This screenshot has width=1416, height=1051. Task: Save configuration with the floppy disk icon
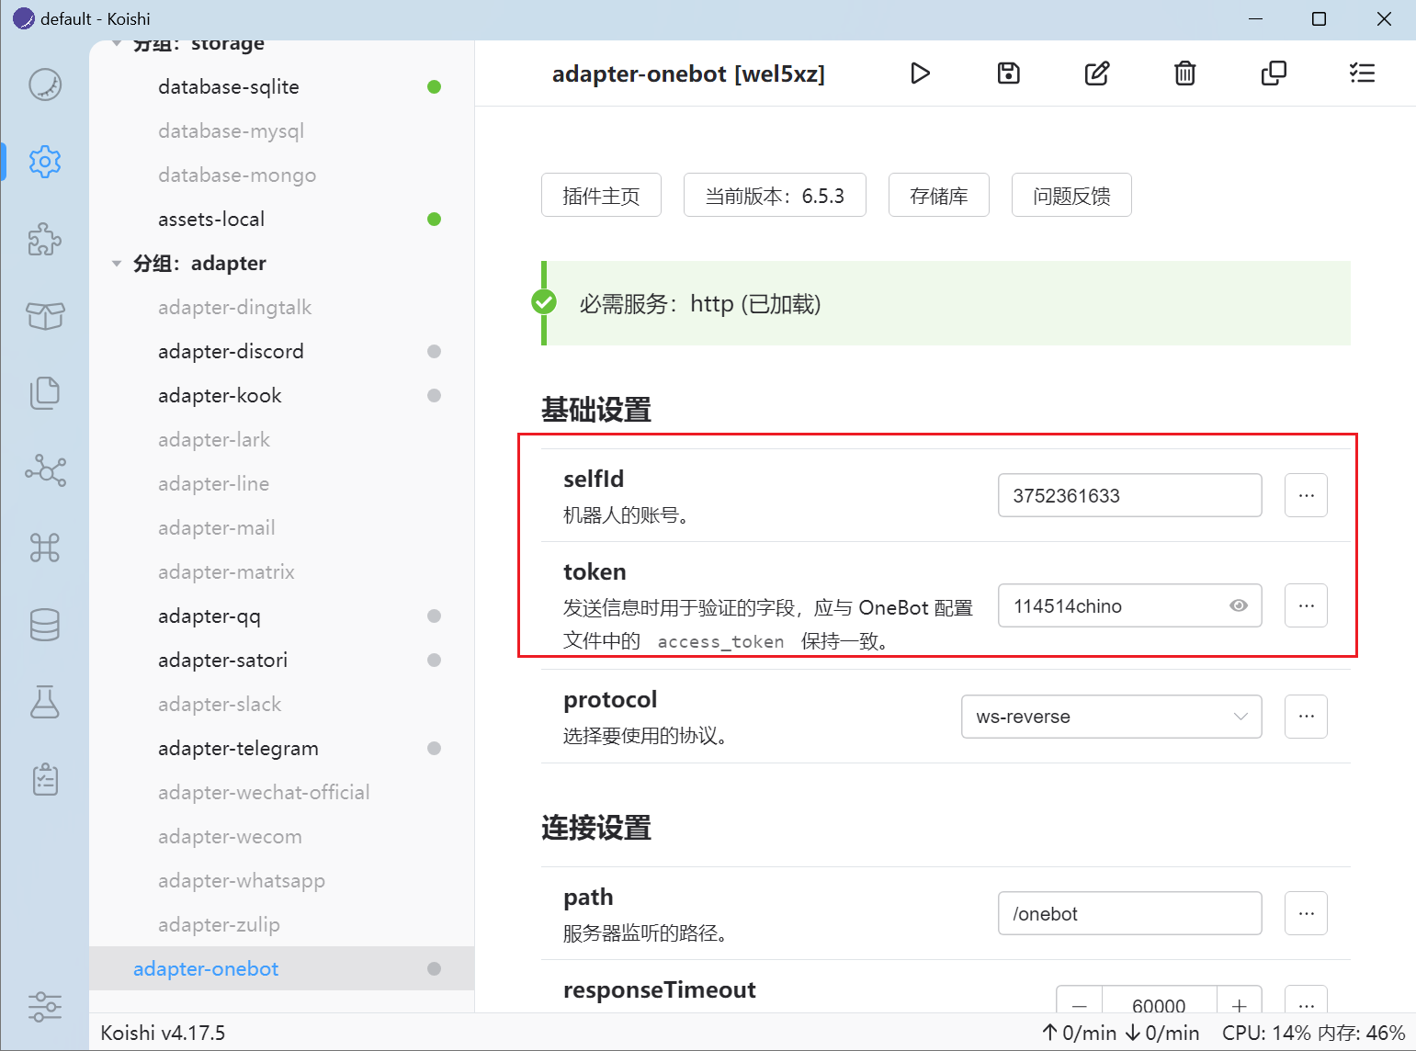point(1009,73)
